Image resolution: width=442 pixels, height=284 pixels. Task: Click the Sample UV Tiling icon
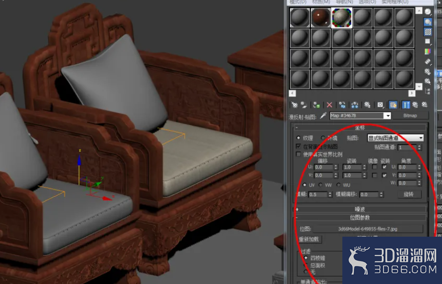[x=428, y=42]
